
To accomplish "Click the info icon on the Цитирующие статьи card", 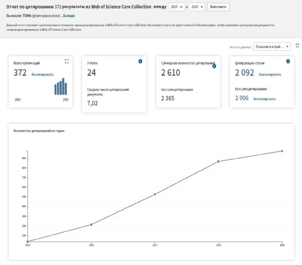I will click(288, 62).
